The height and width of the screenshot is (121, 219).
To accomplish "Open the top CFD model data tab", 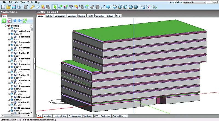I will 118,16.
